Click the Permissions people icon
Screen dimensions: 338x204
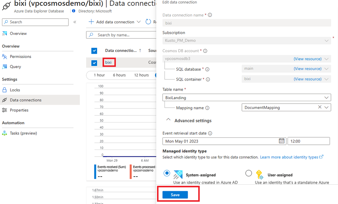(x=4, y=56)
